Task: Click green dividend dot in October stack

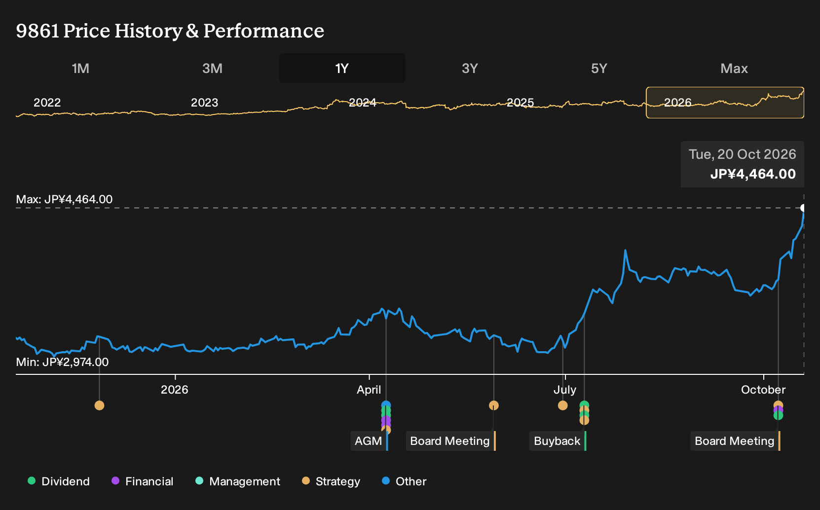Action: 778,416
